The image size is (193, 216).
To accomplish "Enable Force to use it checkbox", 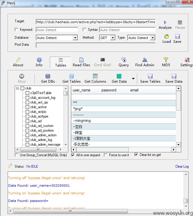I will [x=106, y=155].
